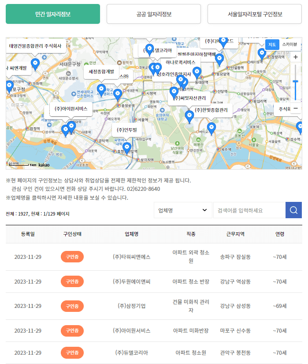Open (주)타워씨앤에스 company details
Viewport: 308px width, 364px height.
[132, 257]
